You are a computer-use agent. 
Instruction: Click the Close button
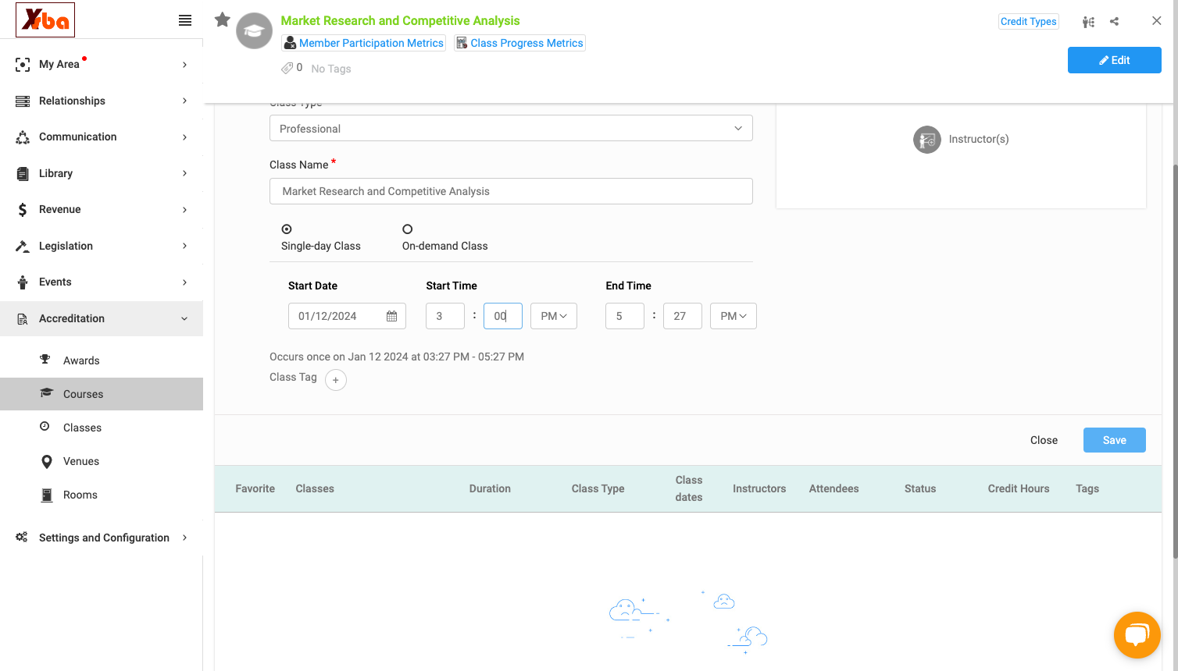click(x=1044, y=440)
